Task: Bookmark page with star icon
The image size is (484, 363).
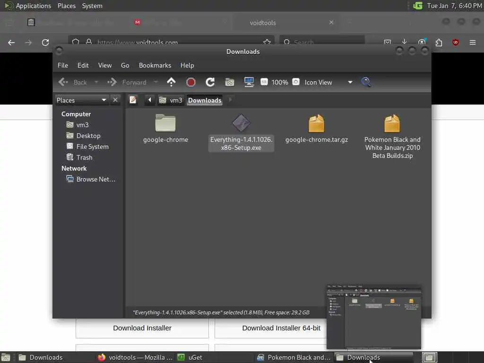Action: point(267,42)
